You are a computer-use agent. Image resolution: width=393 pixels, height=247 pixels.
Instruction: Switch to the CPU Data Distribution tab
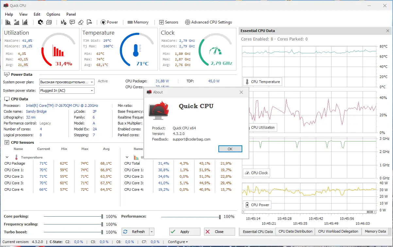[x=296, y=231]
